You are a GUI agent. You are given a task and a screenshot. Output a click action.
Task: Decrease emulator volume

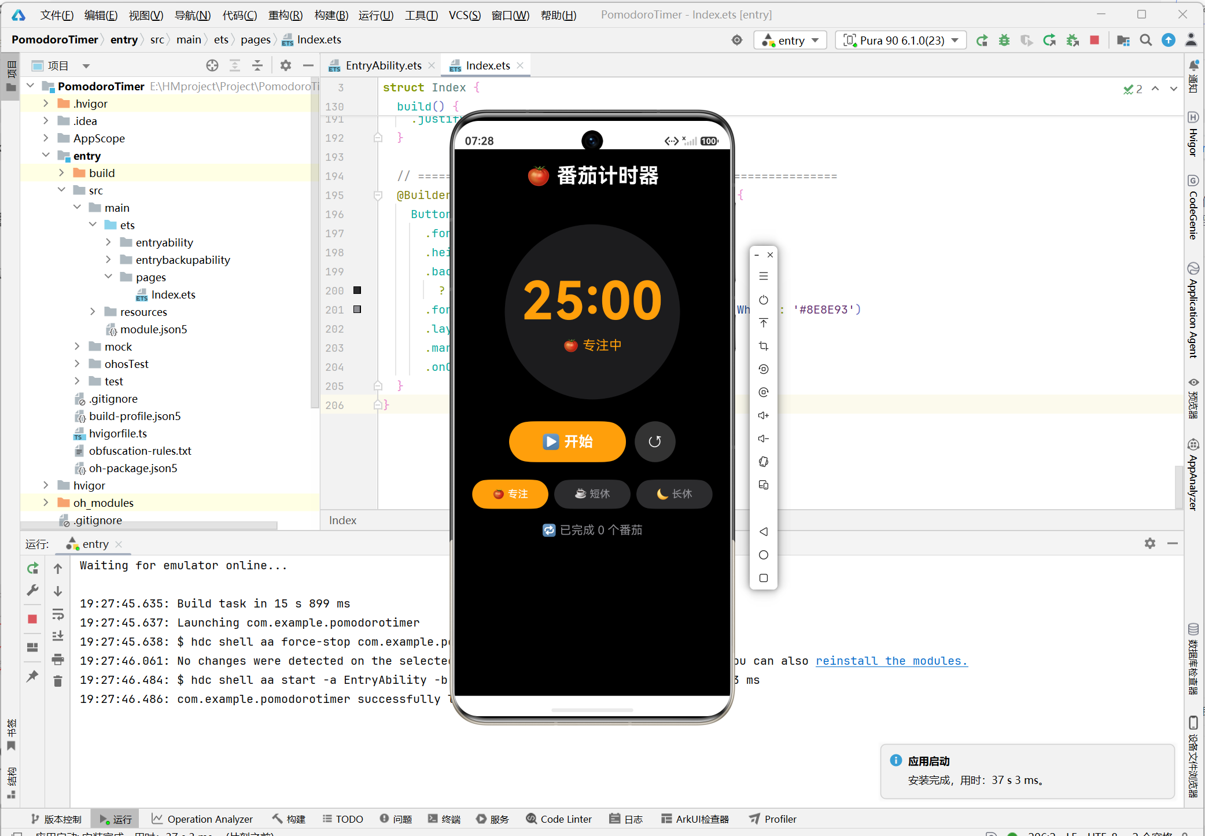(764, 439)
